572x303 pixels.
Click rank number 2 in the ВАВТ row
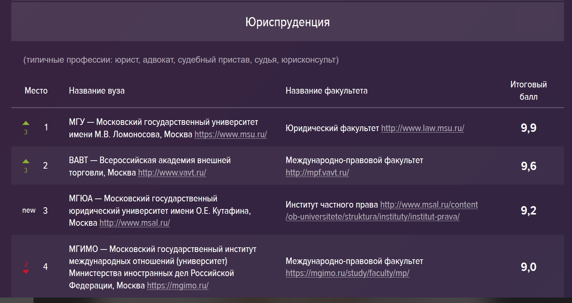45,166
